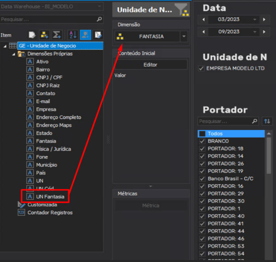Go to next month for 03/2023
Image resolution: width=276 pixels, height=262 pixels.
(264, 19)
